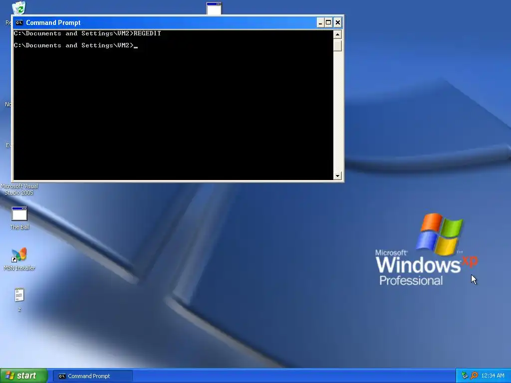Click the network tray icon
This screenshot has width=511, height=383.
click(465, 376)
